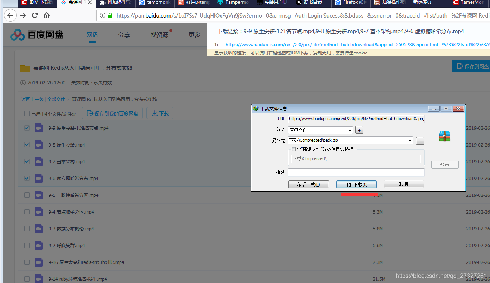Click the IDM icon in the dialog title bar

click(256, 109)
